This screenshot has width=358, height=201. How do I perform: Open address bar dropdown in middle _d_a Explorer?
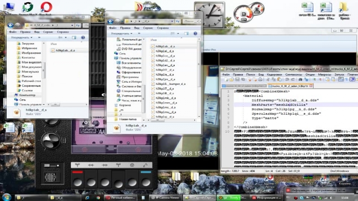pos(172,21)
